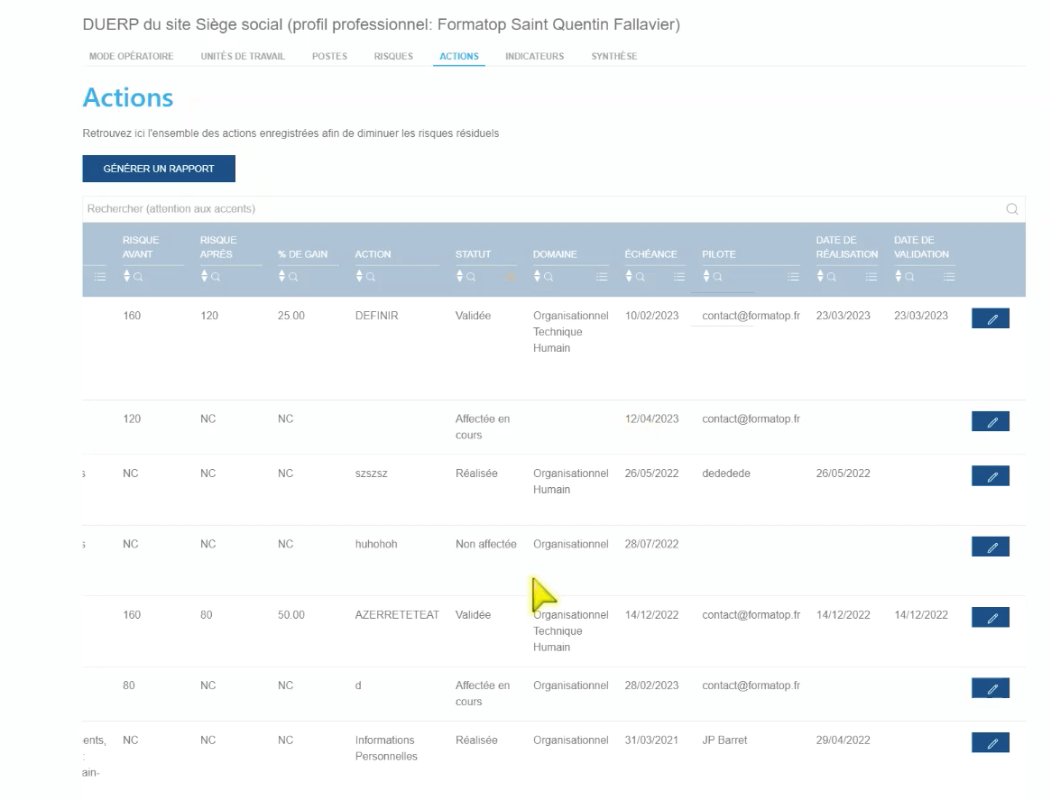This screenshot has height=800, width=1051.
Task: Click the 31/03/2021 deadline cell
Action: pos(651,740)
